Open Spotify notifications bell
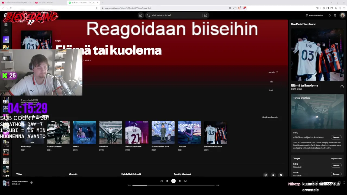Viewport: 347px width, 195px height. (330, 15)
